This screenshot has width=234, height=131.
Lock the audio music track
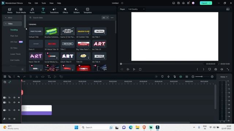point(10,119)
